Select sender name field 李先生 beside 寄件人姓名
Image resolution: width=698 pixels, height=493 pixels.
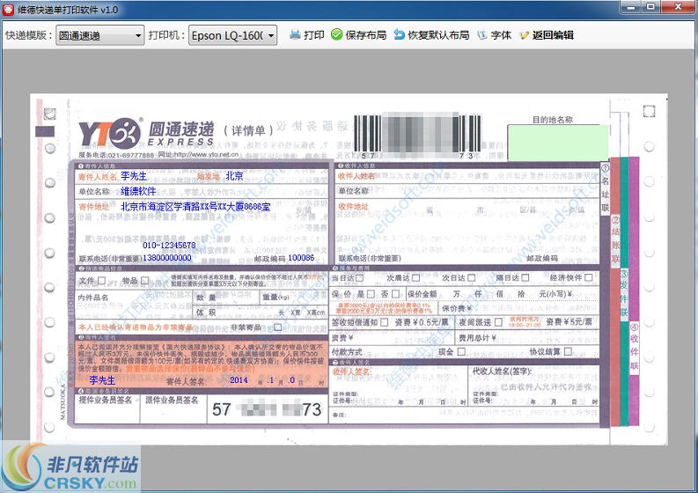134,176
